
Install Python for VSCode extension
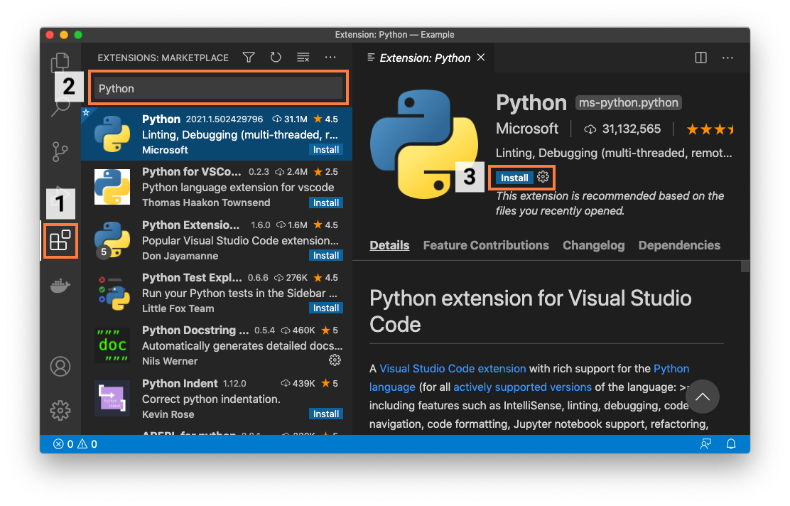[x=326, y=203]
